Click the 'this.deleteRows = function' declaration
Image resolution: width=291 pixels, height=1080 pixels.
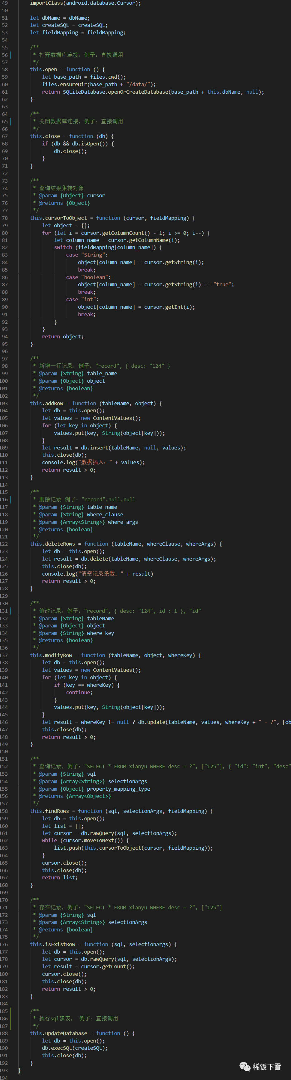click(x=126, y=544)
